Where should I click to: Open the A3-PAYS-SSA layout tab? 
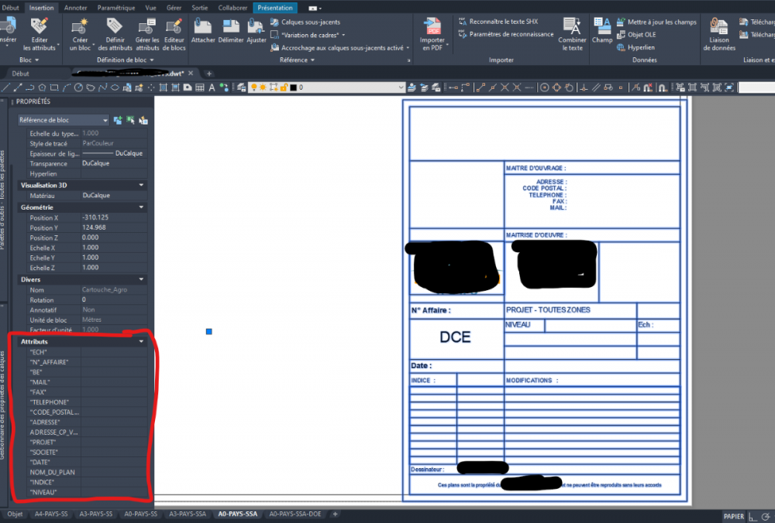coord(188,514)
